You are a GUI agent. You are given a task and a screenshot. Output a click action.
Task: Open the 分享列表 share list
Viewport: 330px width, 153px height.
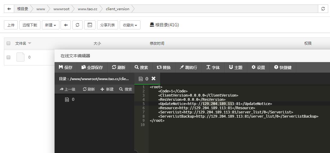point(108,25)
